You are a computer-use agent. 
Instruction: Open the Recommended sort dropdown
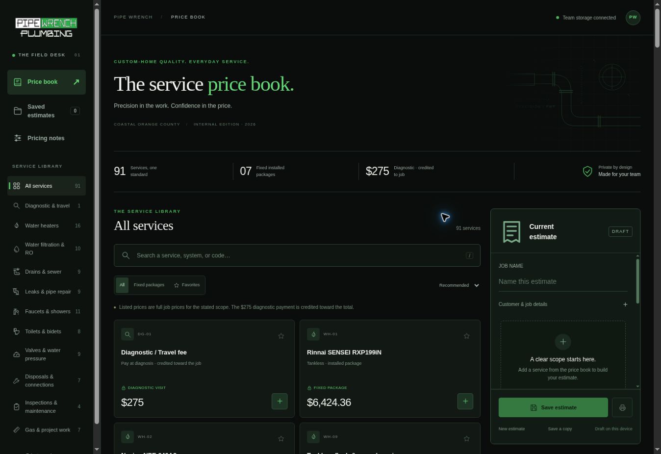pyautogui.click(x=459, y=285)
